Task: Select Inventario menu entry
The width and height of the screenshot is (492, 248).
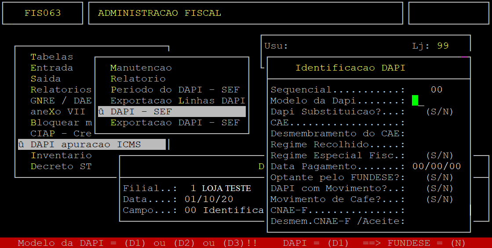Action: pos(61,156)
